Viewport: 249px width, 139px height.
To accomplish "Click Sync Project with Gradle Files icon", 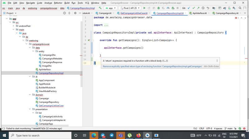I will point(224,8).
